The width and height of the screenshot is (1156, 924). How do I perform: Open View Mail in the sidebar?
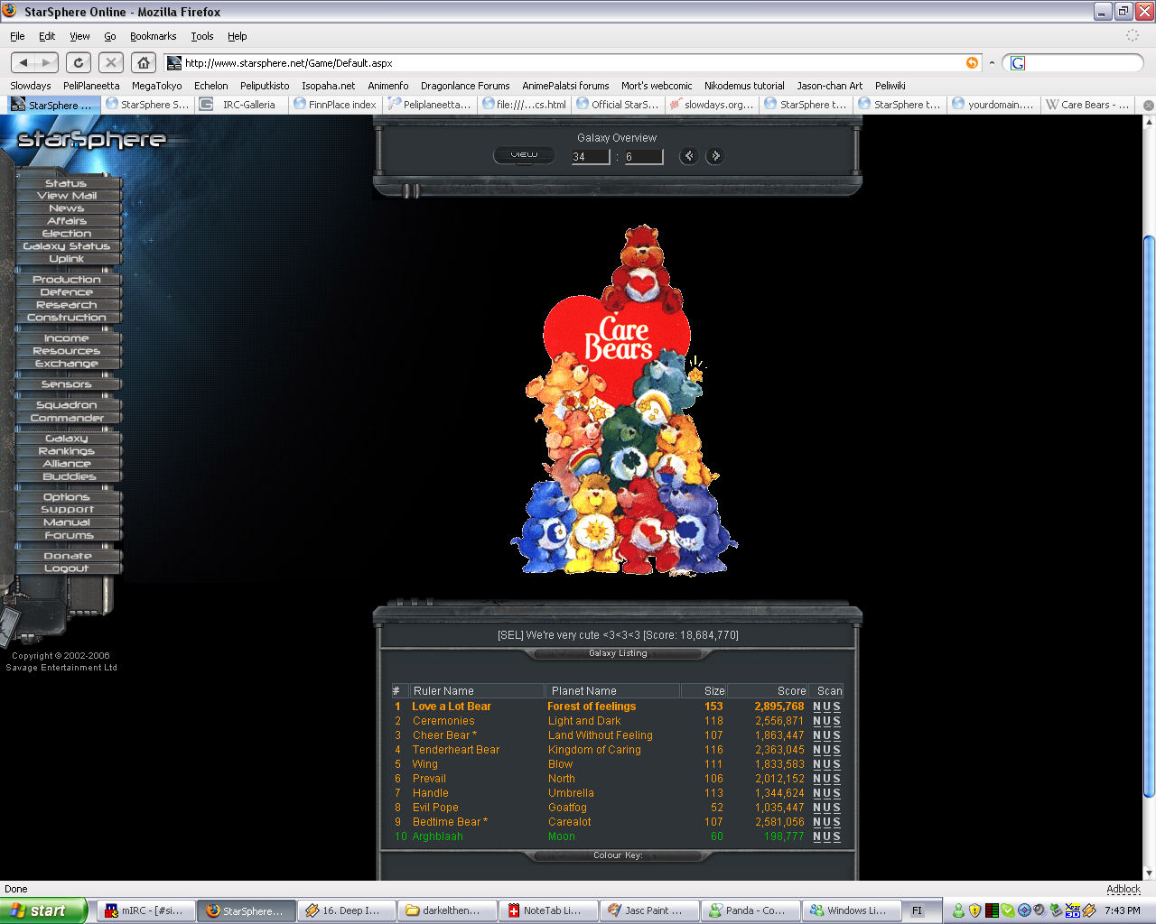(x=67, y=196)
